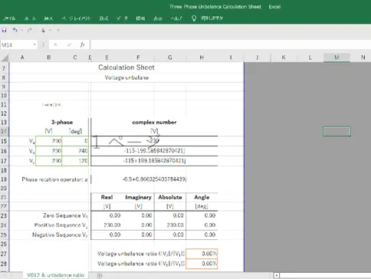
Task: Click the Negative Sequence V2 label
Action: tap(60, 235)
